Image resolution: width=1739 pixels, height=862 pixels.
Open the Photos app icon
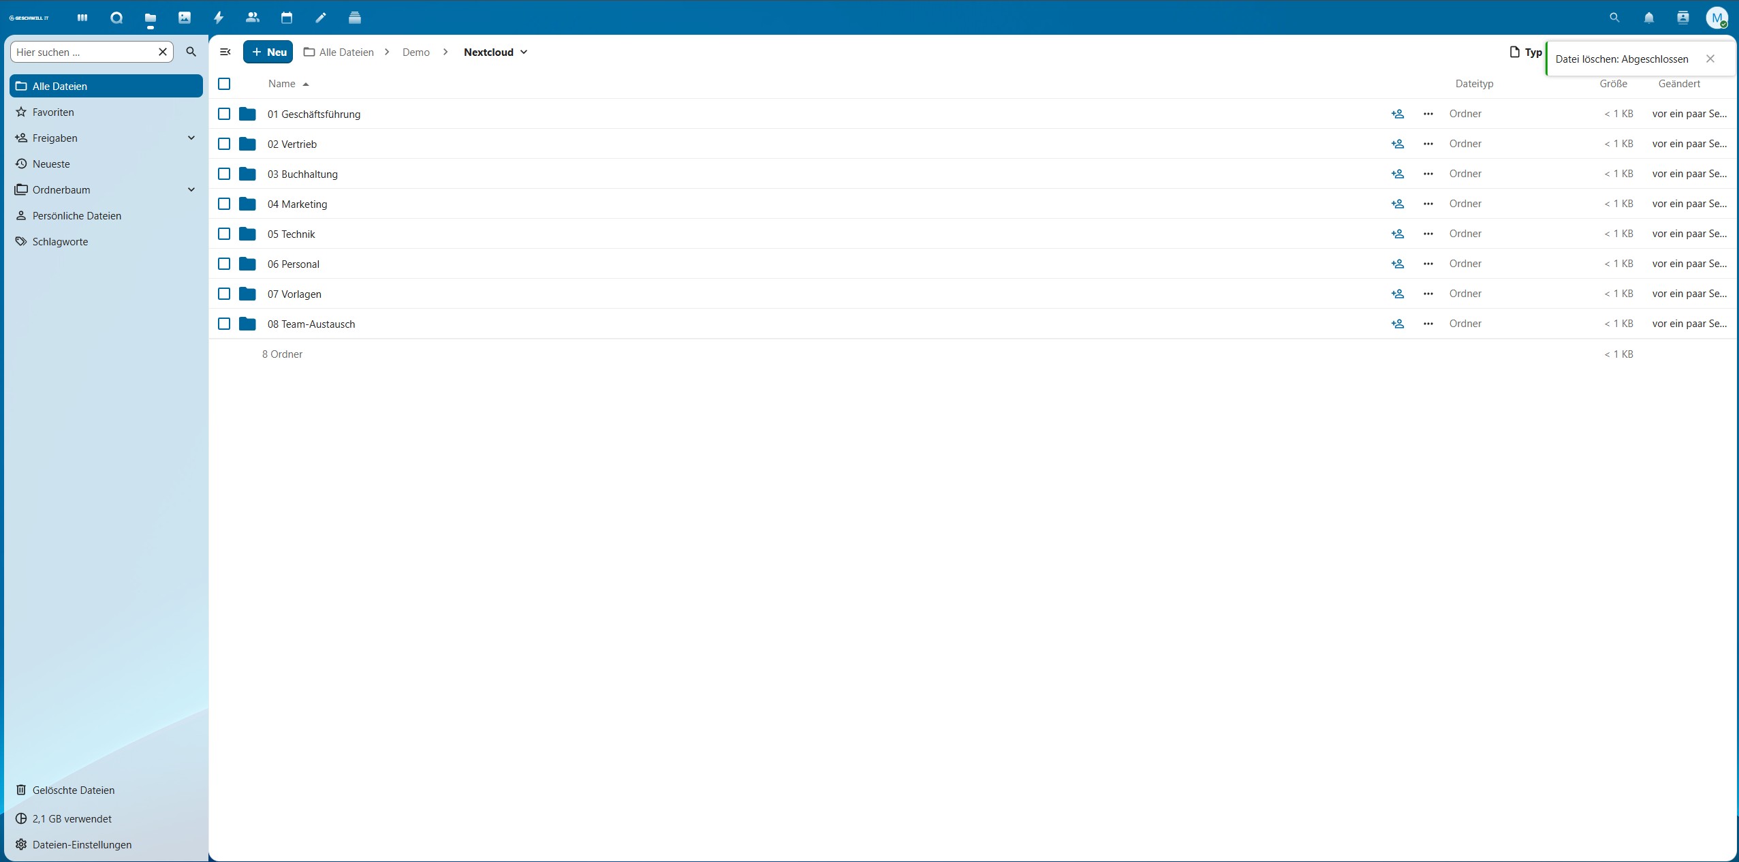(x=185, y=18)
